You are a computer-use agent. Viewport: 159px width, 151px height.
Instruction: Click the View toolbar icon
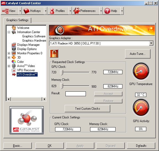[x=5, y=11]
